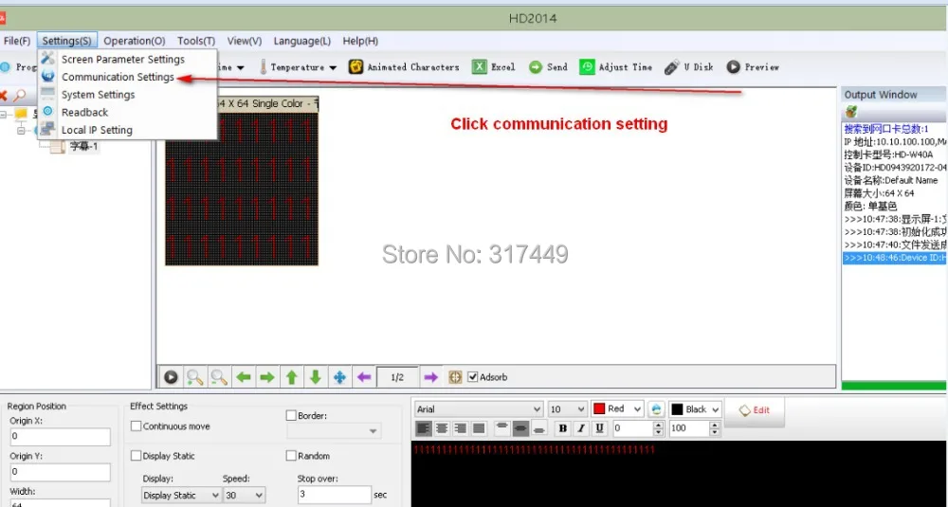The height and width of the screenshot is (507, 948).
Task: Click the magnifier search icon above tree
Action: tap(19, 95)
